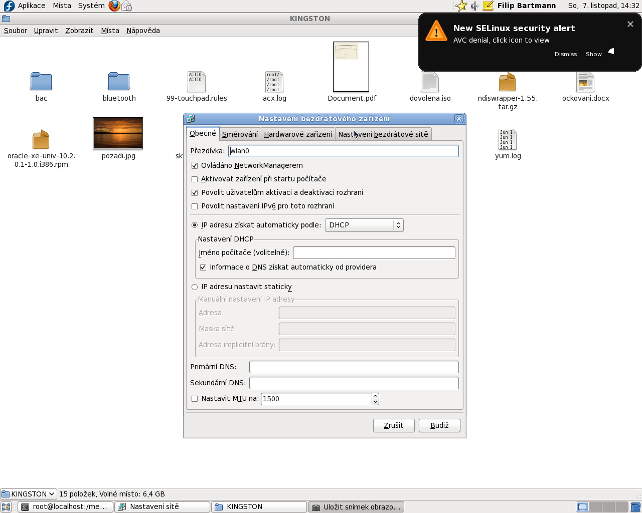Screen dimensions: 642x513
Task: Open the Zobrazit menu
Action: (x=79, y=31)
